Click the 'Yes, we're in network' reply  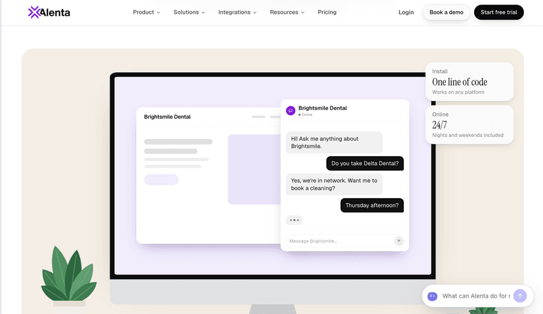(334, 184)
